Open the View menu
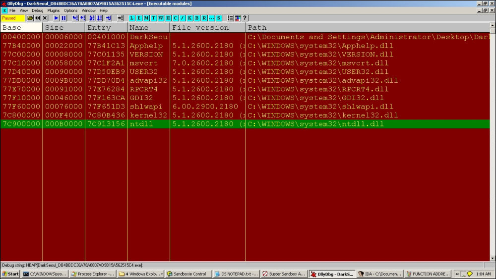Screen dimensions: 496x279 tap(23, 10)
